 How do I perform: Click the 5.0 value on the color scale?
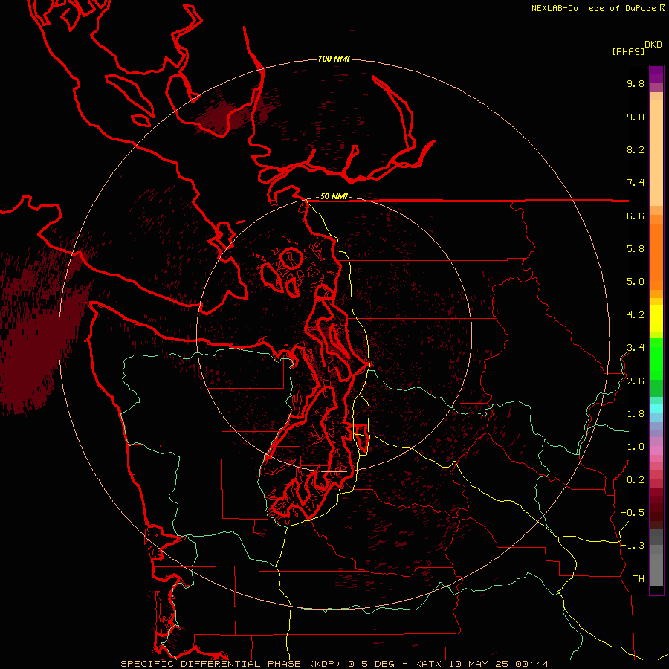pos(636,282)
